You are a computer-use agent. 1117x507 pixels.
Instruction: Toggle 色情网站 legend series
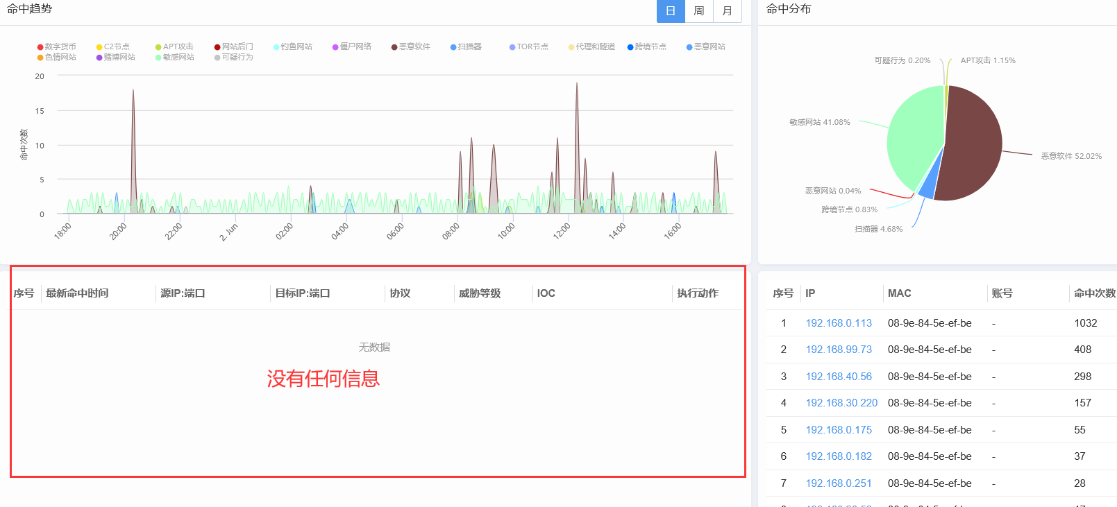tap(57, 57)
